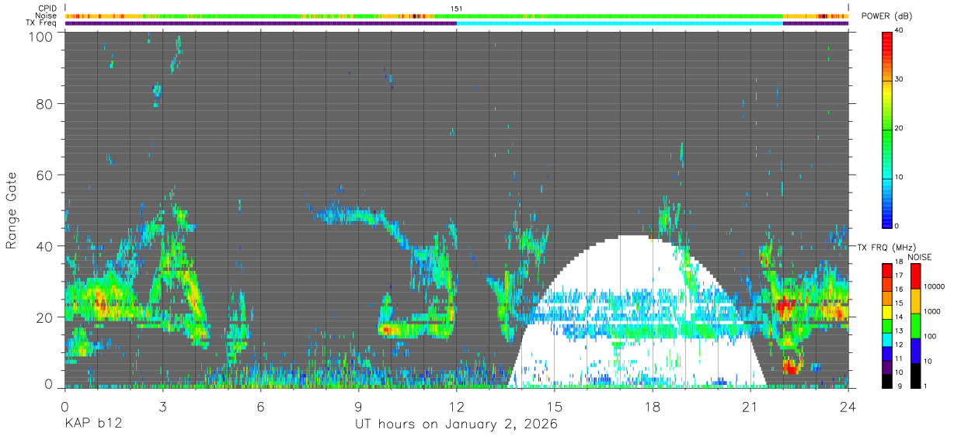954x440 pixels.
Task: Pick the red swatch in TX FRQ legend
Action: coord(886,269)
